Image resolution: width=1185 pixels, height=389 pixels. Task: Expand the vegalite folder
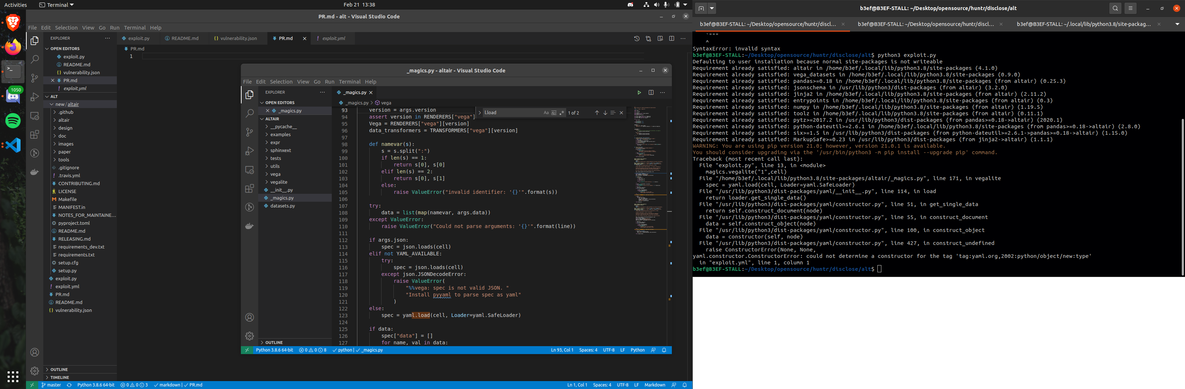click(x=278, y=182)
